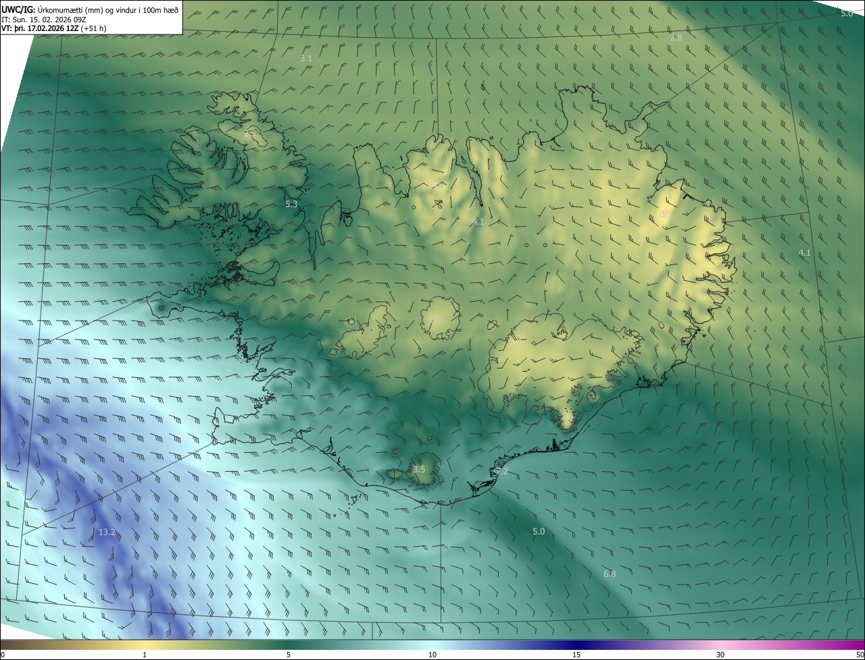Click the 13.2 precipitation value
This screenshot has width=865, height=660.
click(107, 532)
